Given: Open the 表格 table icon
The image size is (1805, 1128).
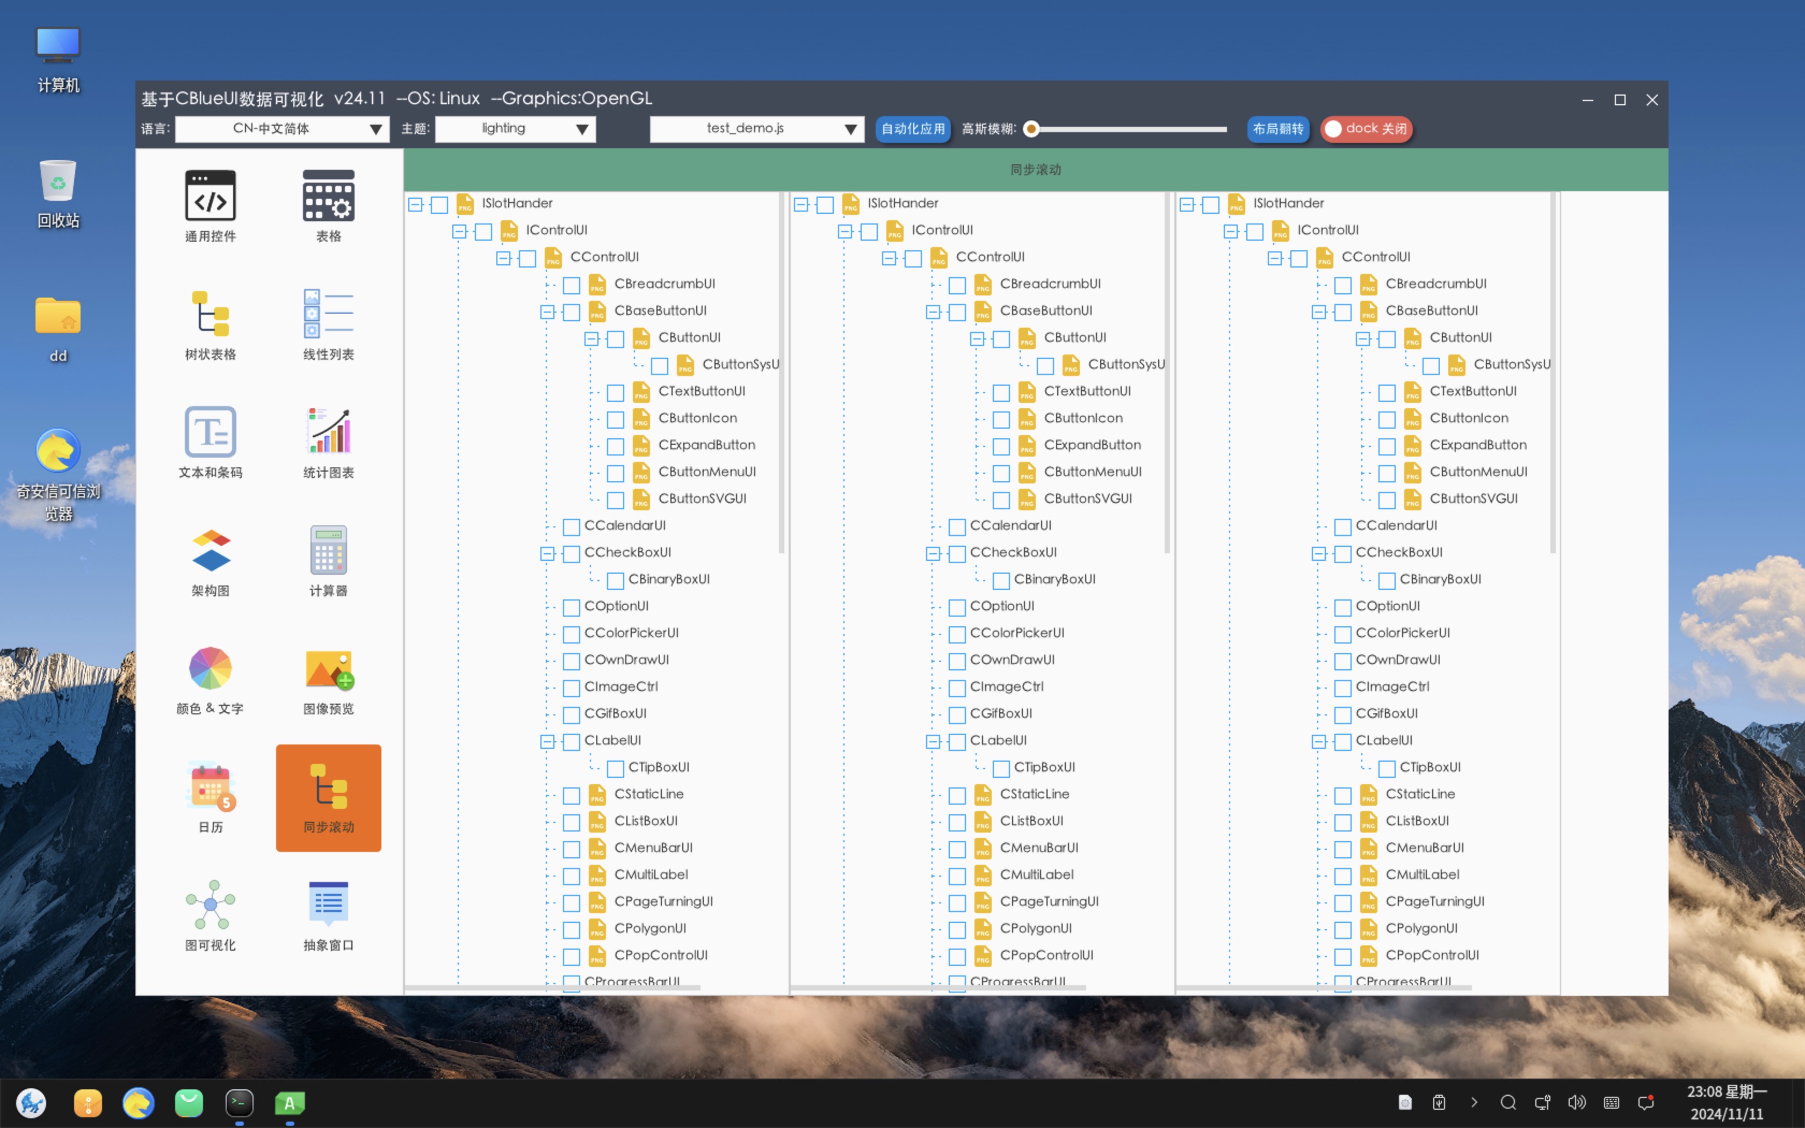Looking at the screenshot, I should 328,196.
